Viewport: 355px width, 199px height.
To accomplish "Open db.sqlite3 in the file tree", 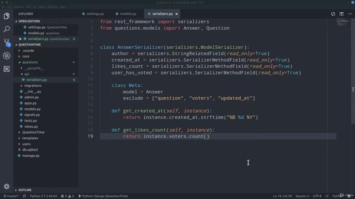I will [x=30, y=150].
